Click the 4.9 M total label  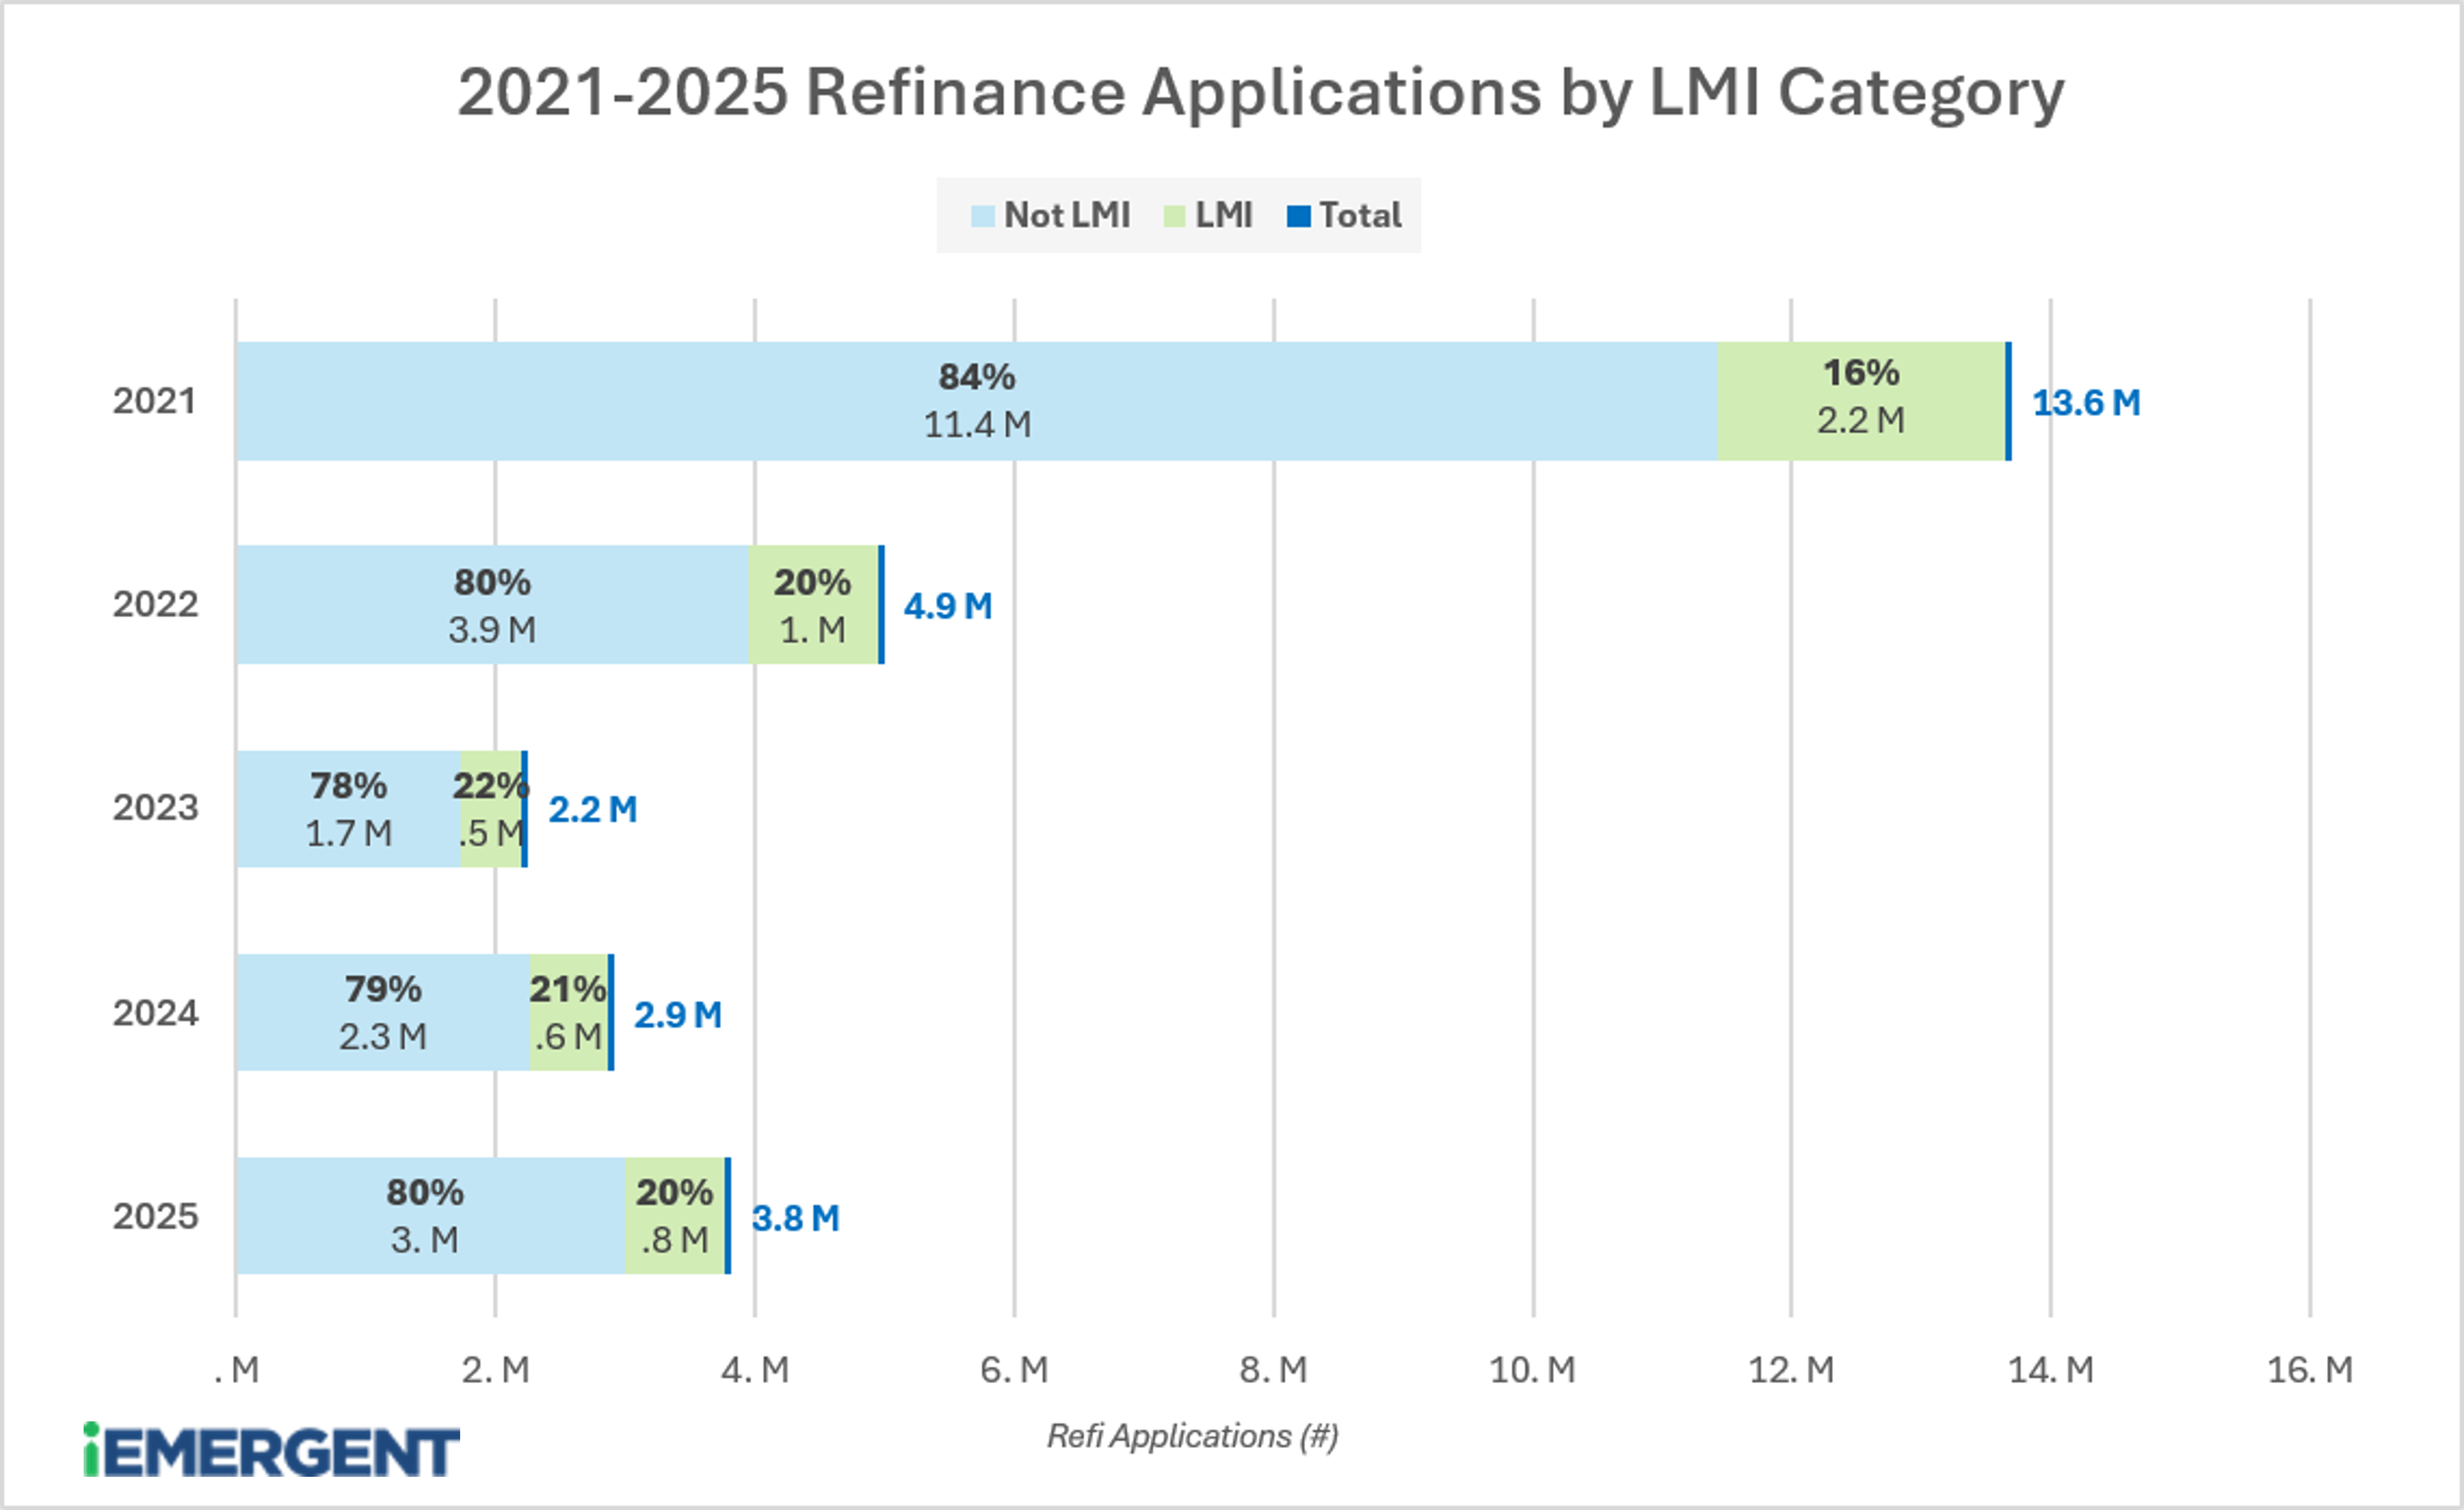[947, 606]
